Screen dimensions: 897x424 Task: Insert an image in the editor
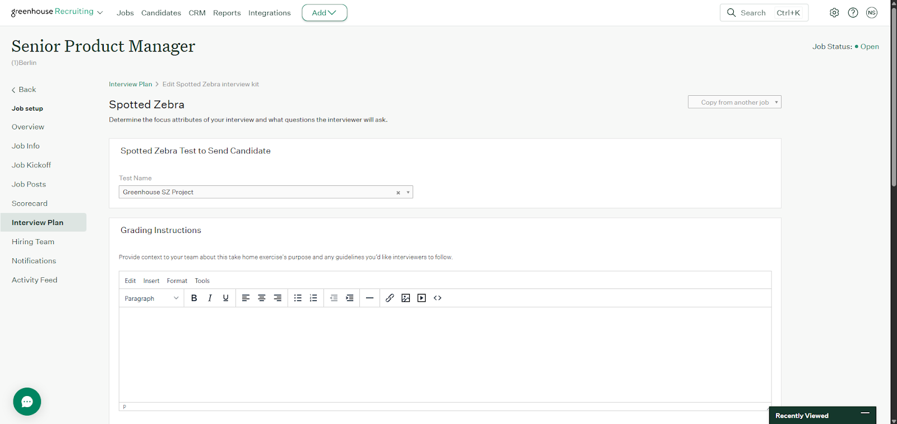pos(406,298)
